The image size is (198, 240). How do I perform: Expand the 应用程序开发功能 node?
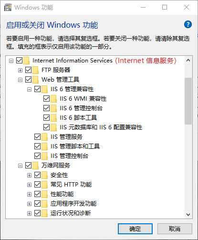click(29, 204)
